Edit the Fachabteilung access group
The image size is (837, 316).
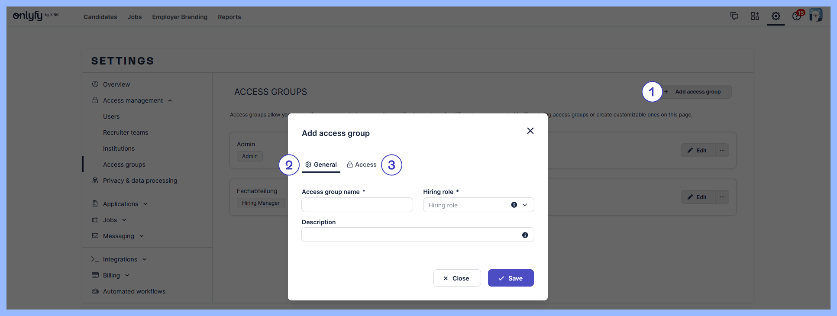tap(698, 197)
